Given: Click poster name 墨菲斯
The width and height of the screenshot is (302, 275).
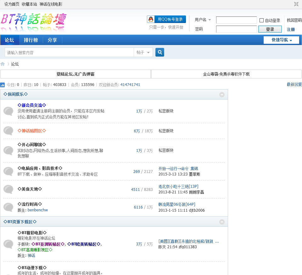Looking at the screenshot, I should click(194, 174).
